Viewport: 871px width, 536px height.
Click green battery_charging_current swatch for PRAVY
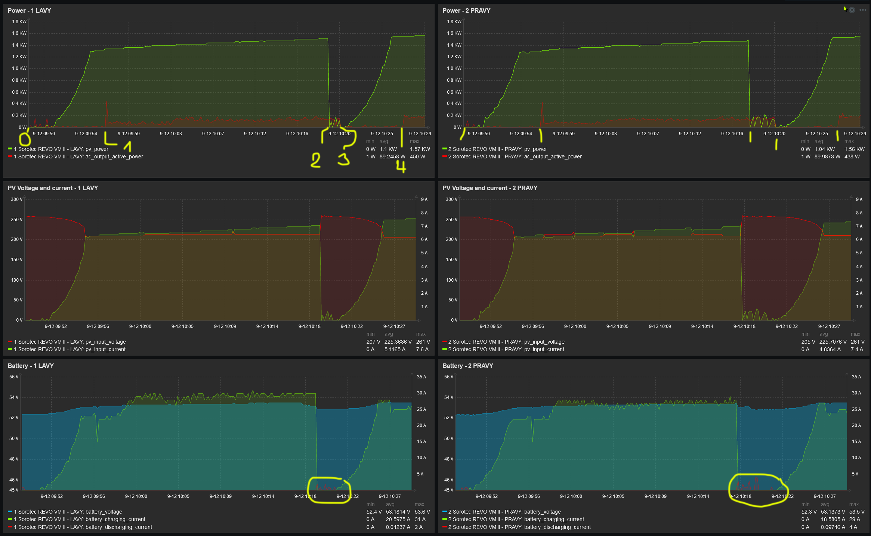[x=445, y=519]
